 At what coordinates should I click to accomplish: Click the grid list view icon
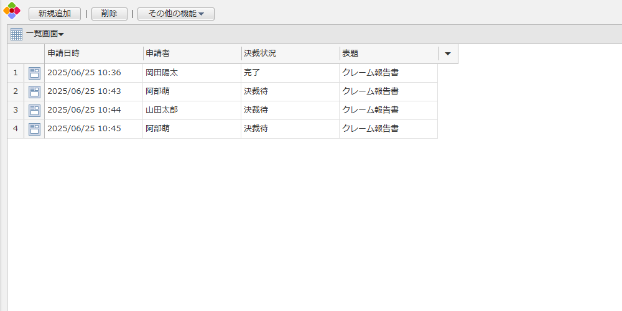click(16, 34)
